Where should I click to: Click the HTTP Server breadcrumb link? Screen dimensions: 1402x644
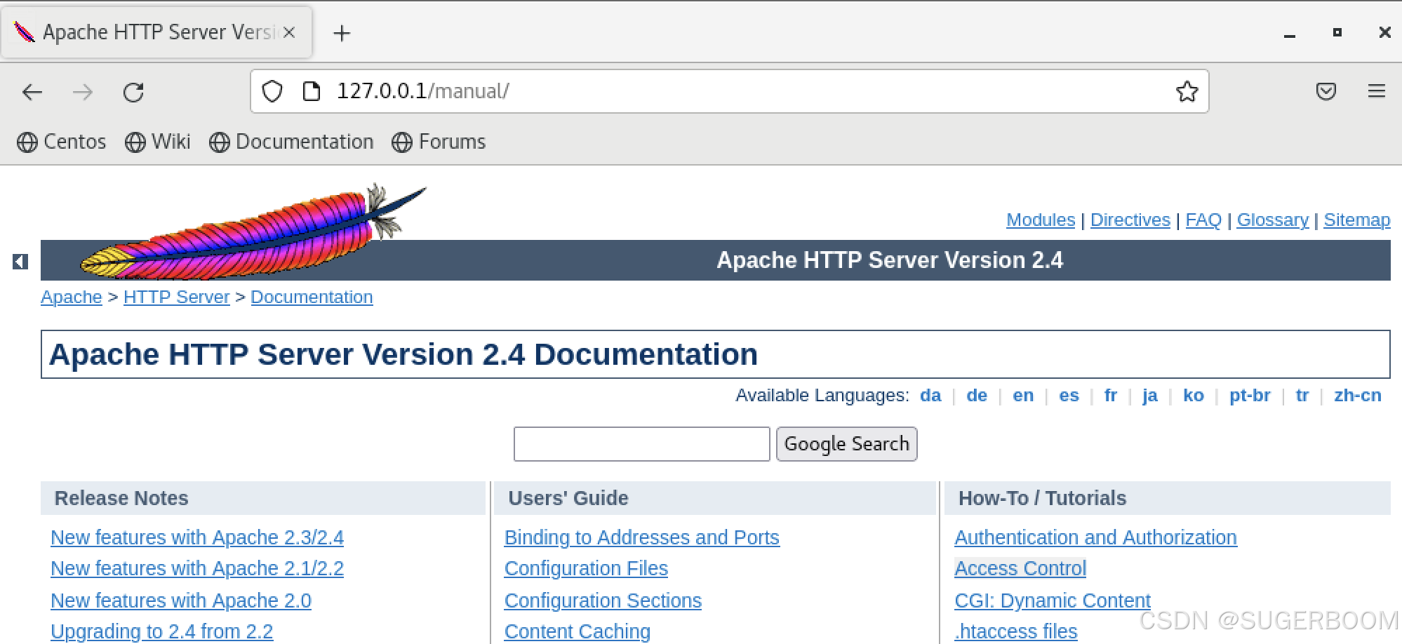(x=177, y=297)
